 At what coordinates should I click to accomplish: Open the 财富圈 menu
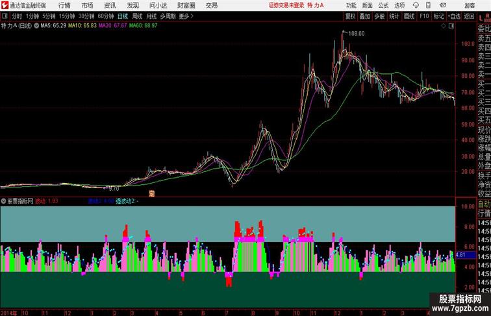(x=186, y=5)
